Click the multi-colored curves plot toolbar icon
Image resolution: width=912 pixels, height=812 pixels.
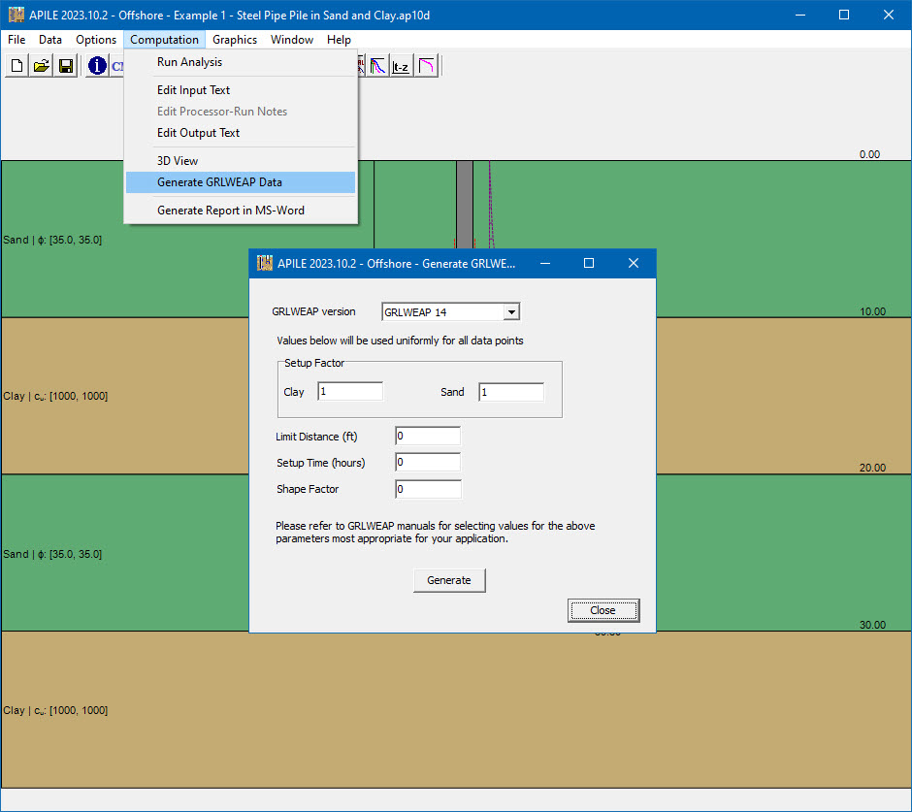pos(377,65)
